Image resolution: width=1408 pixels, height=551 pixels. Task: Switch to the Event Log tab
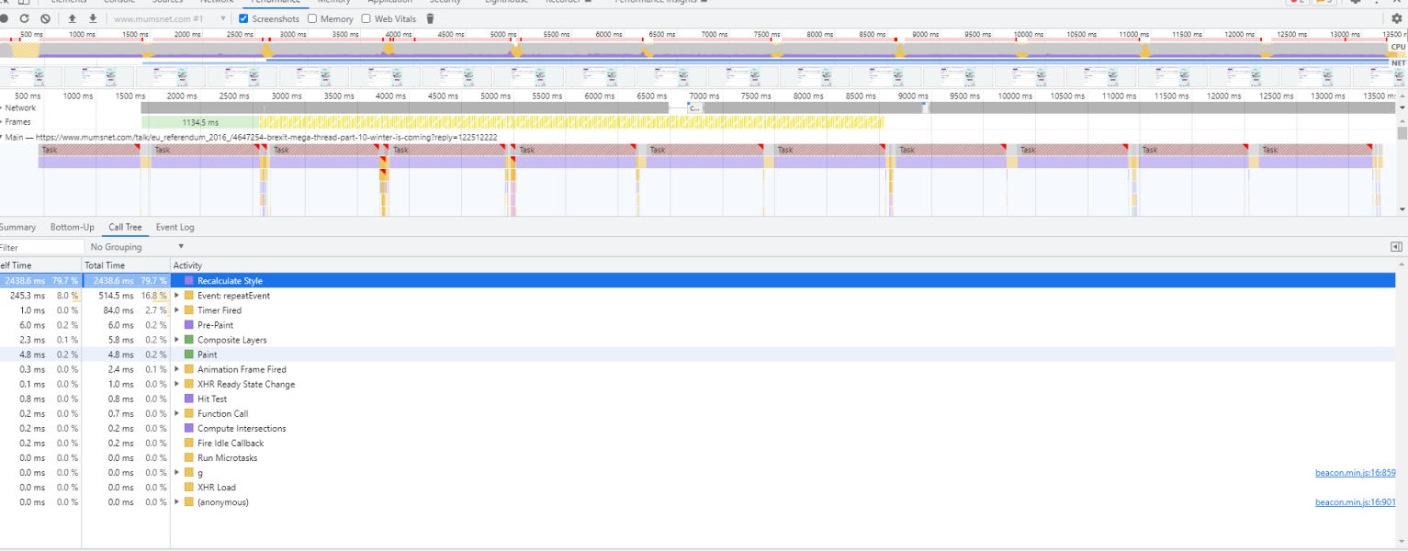175,227
